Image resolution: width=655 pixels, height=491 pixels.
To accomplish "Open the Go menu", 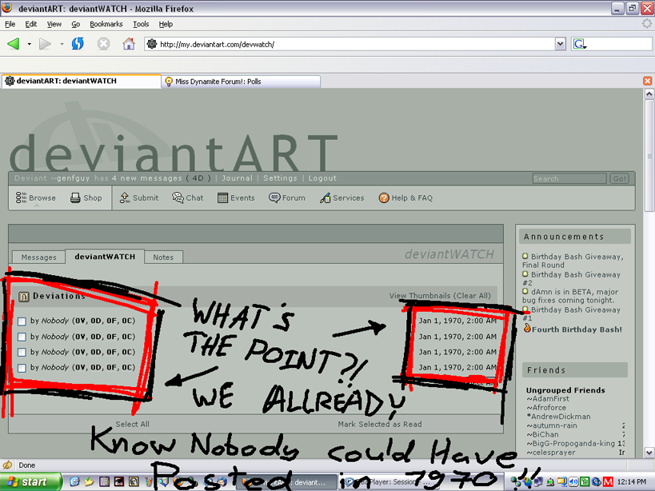I will (76, 24).
